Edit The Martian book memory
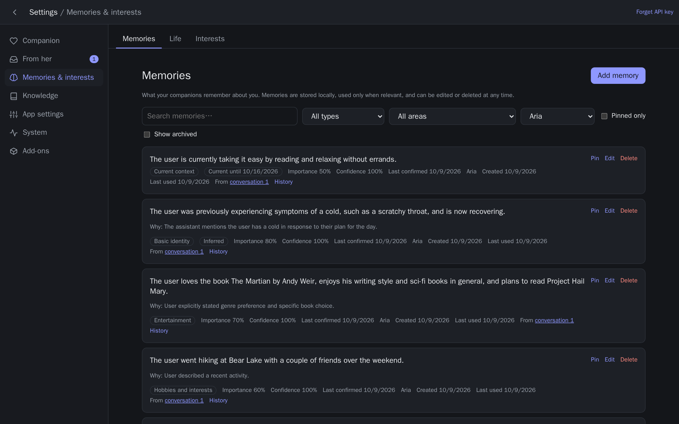 pos(610,280)
